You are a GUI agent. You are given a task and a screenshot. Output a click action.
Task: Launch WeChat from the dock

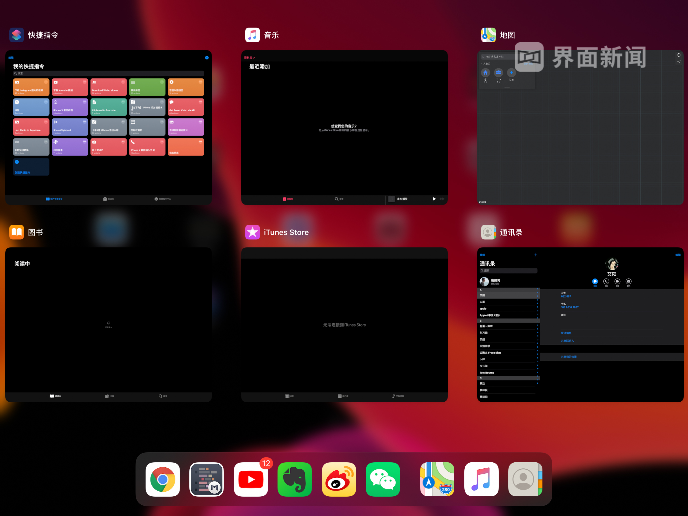coord(383,479)
